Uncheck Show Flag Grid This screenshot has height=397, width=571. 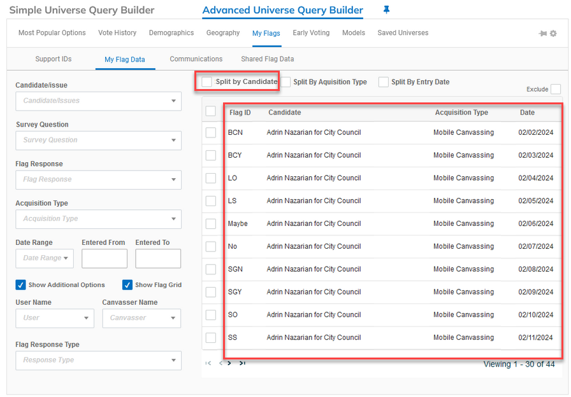point(127,284)
